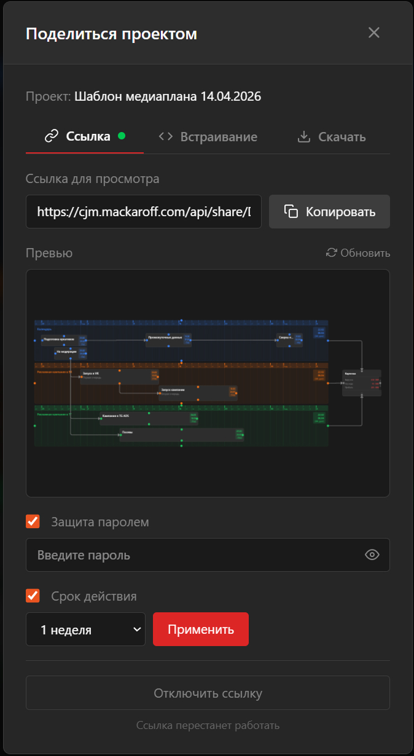414x756 pixels.
Task: Click the Ссылка перестанет работать note
Action: (x=208, y=725)
